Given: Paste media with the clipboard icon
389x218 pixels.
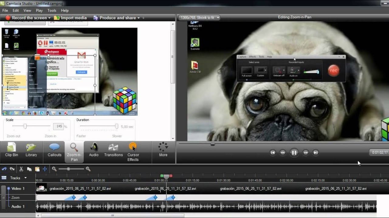Looking at the screenshot, I should click(x=37, y=169).
